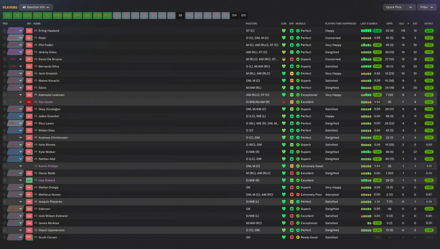The width and height of the screenshot is (440, 249).
Task: Toggle the selection circle for John Stones
Action: (4, 145)
